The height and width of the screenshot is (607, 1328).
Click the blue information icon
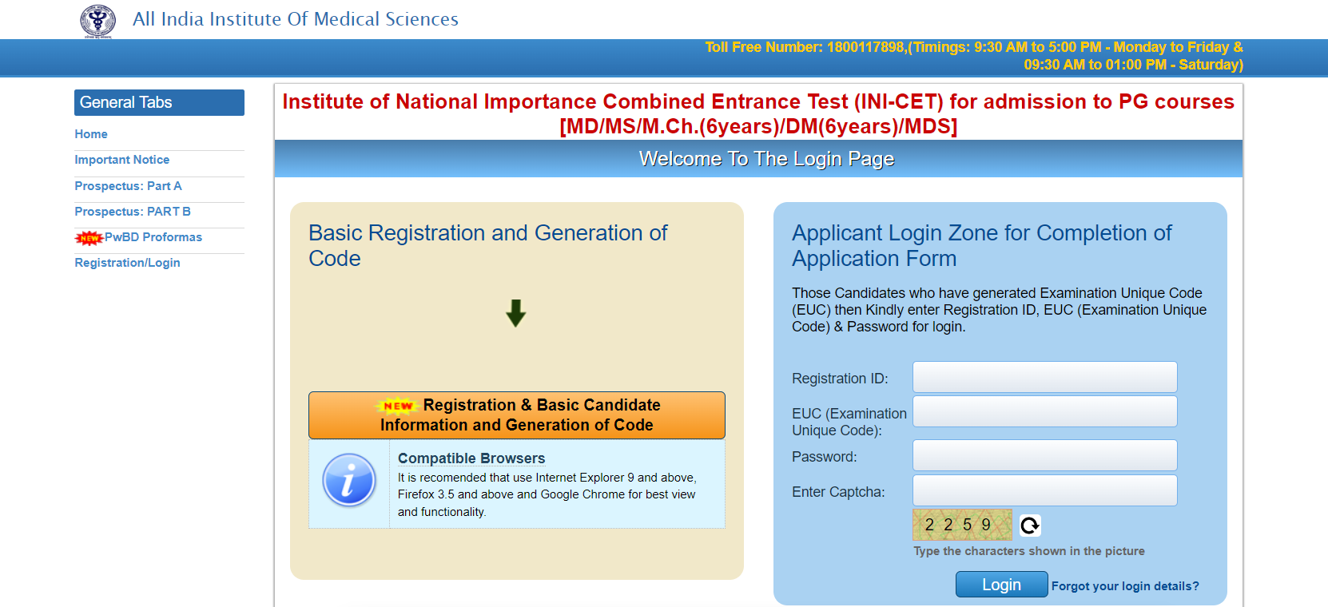[349, 481]
